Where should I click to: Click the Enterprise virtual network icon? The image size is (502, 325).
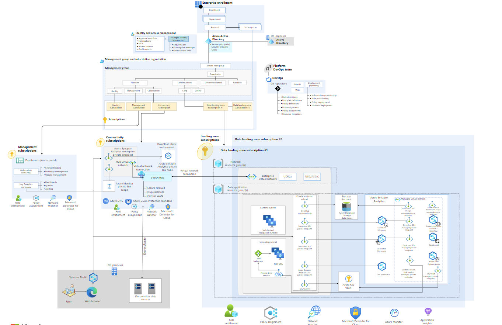[252, 177]
